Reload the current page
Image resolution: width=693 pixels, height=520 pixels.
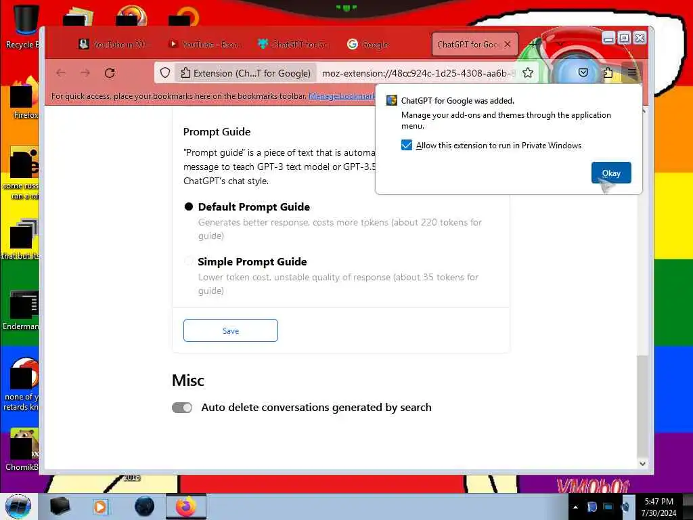(x=110, y=73)
